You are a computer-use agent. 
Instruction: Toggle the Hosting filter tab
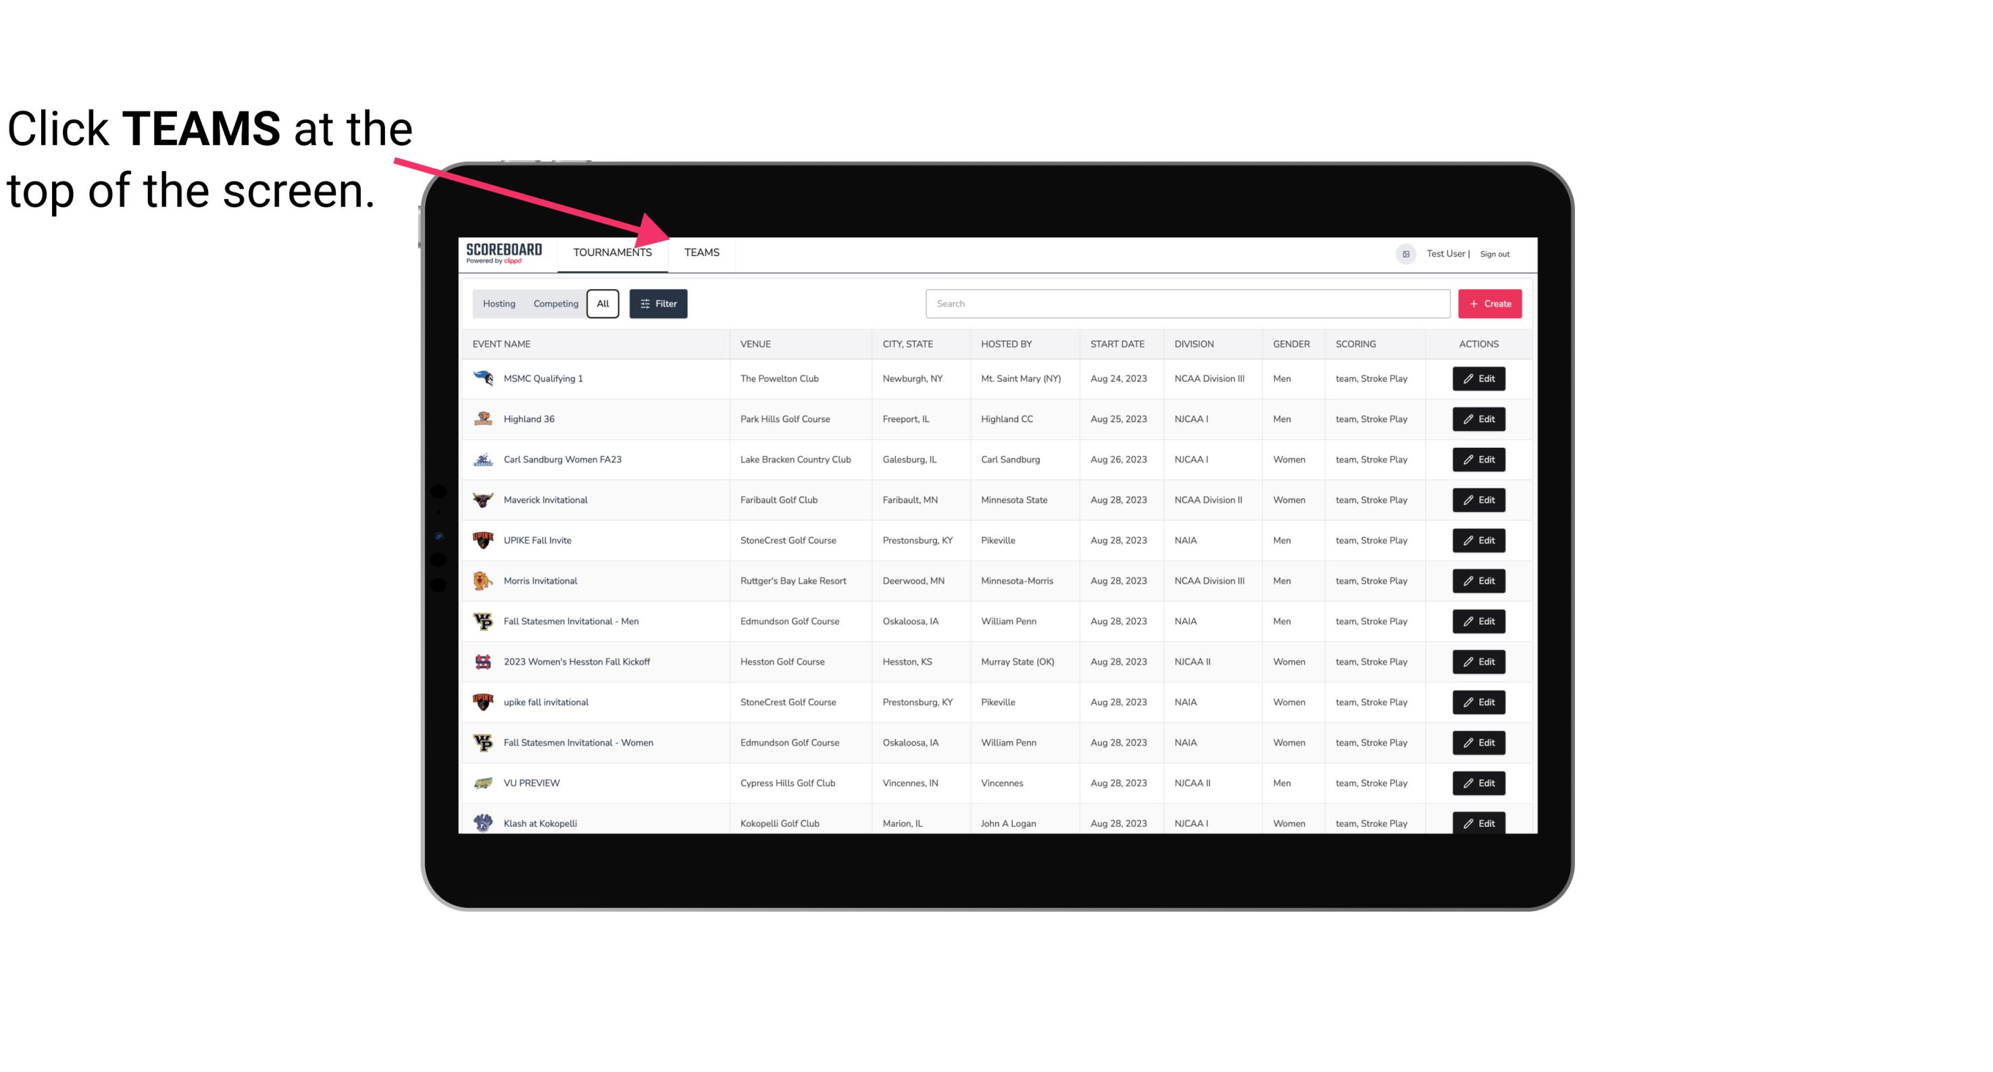tap(498, 304)
